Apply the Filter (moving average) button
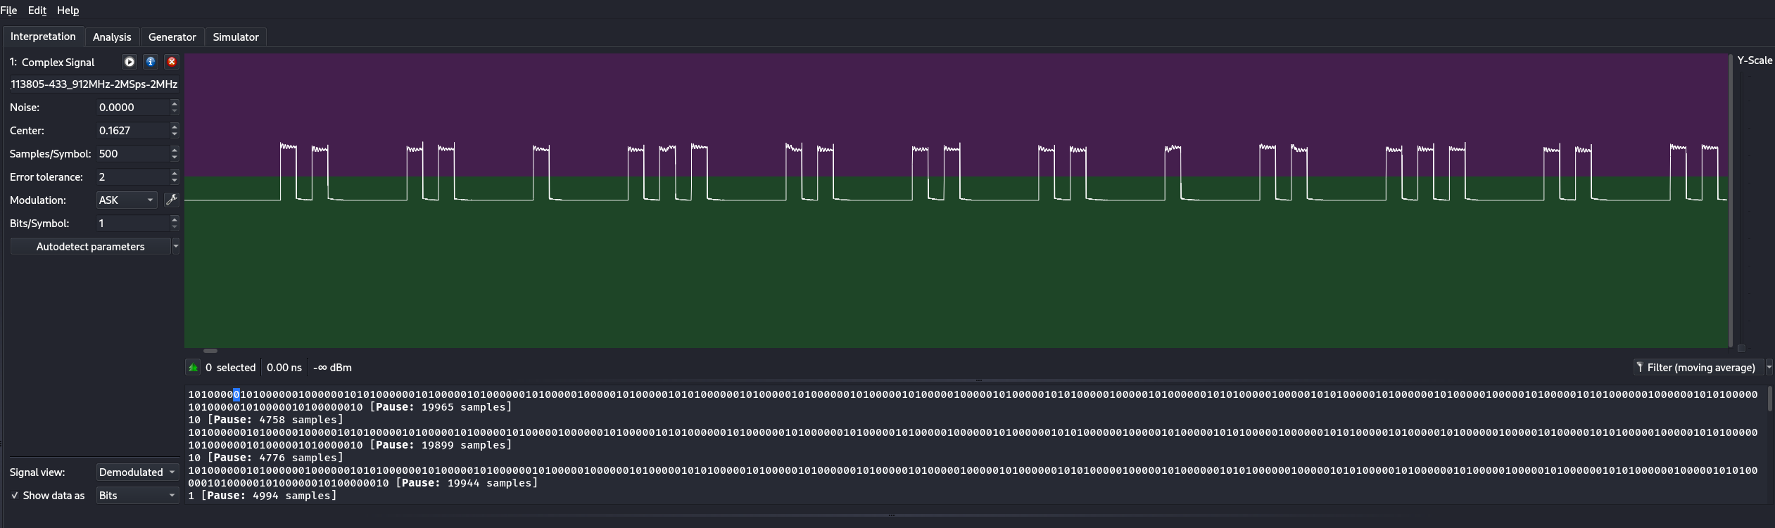1775x528 pixels. pyautogui.click(x=1696, y=368)
